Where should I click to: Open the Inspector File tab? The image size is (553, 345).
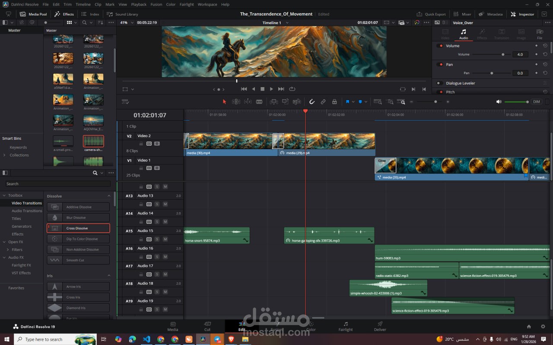click(540, 34)
